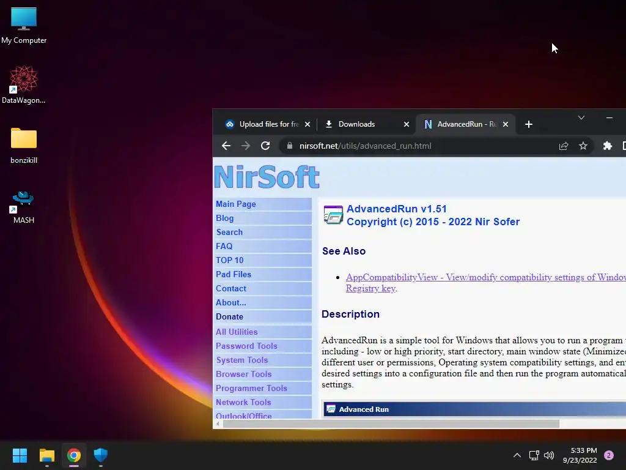Image resolution: width=626 pixels, height=470 pixels.
Task: Go back in Chrome
Action: (x=226, y=146)
